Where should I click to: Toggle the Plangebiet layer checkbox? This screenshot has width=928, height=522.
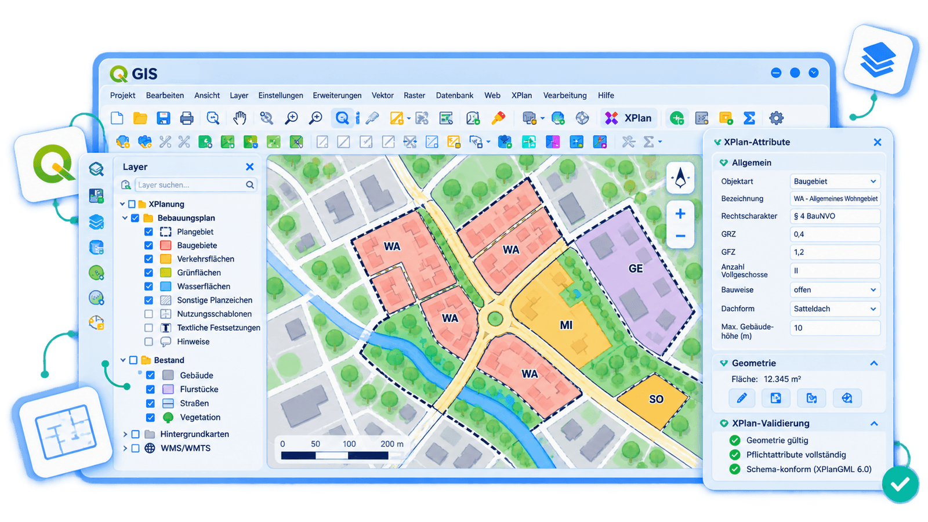tap(149, 232)
